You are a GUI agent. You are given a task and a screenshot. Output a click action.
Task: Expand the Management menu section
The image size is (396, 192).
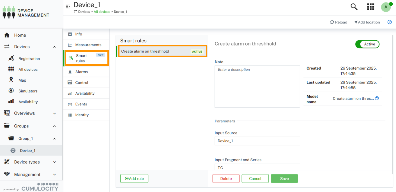click(x=54, y=175)
